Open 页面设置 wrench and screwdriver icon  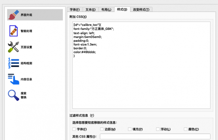[x=14, y=47]
